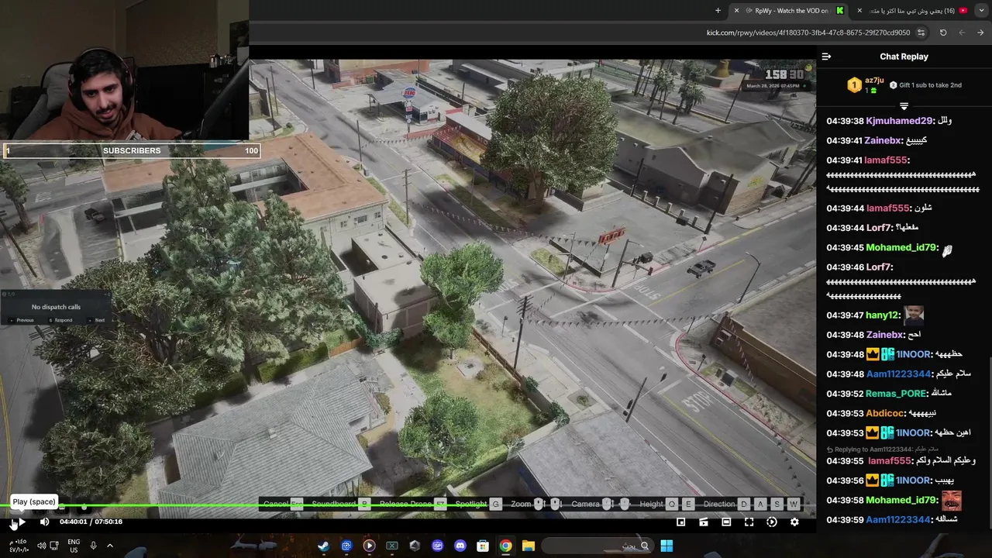
Task: Open the site information tune icon
Action: click(x=921, y=33)
